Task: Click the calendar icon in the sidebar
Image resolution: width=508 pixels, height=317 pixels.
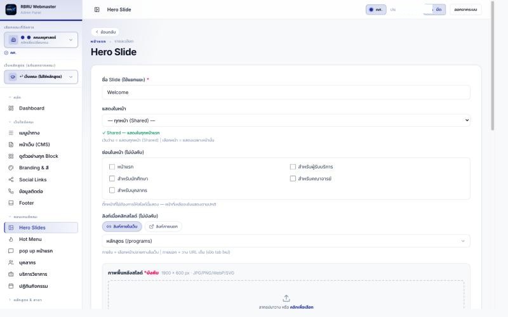Action: tap(11, 286)
